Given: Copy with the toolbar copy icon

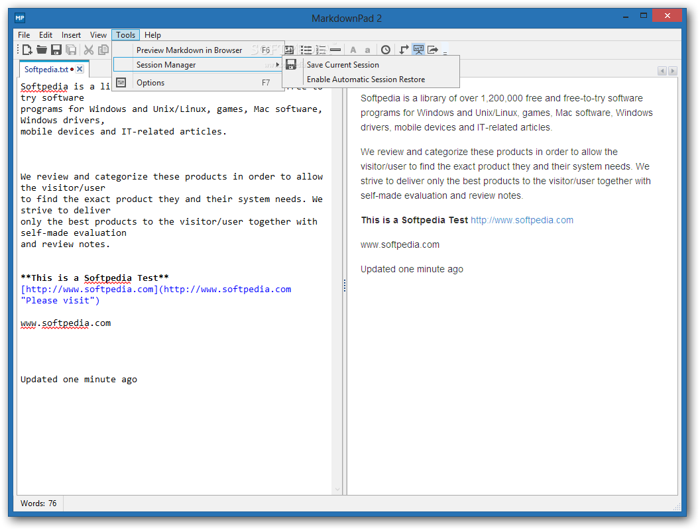Looking at the screenshot, I should [103, 50].
